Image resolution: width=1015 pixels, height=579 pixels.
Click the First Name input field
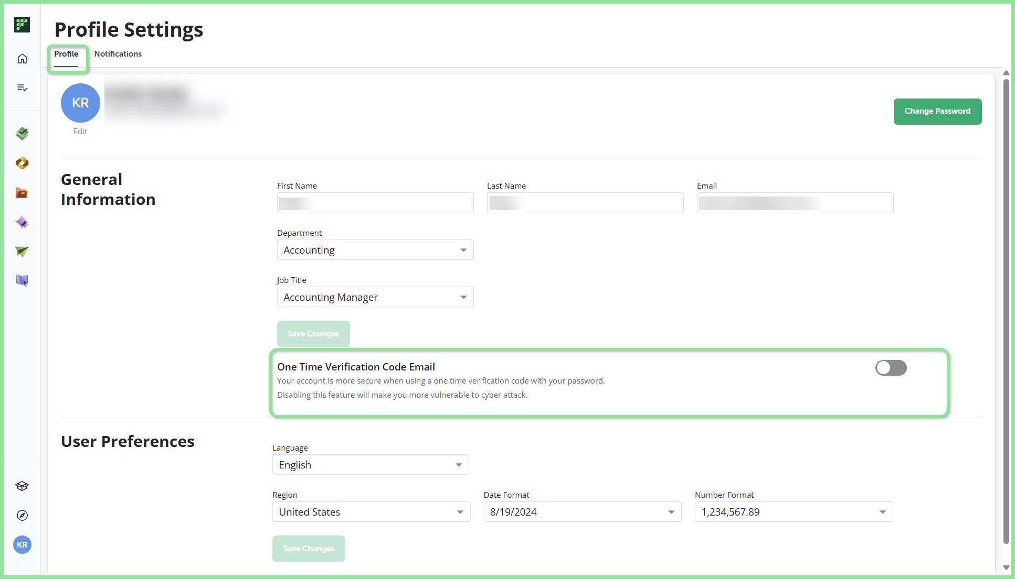click(375, 203)
